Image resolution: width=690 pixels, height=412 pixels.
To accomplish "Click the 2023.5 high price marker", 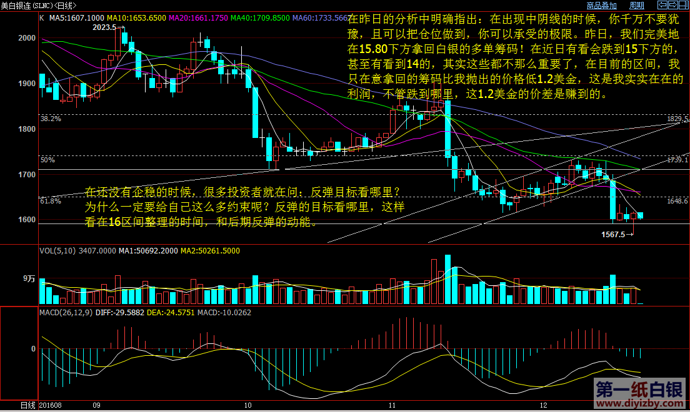I will pos(104,27).
